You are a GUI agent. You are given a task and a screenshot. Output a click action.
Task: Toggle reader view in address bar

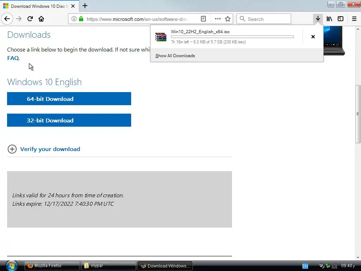click(203, 19)
